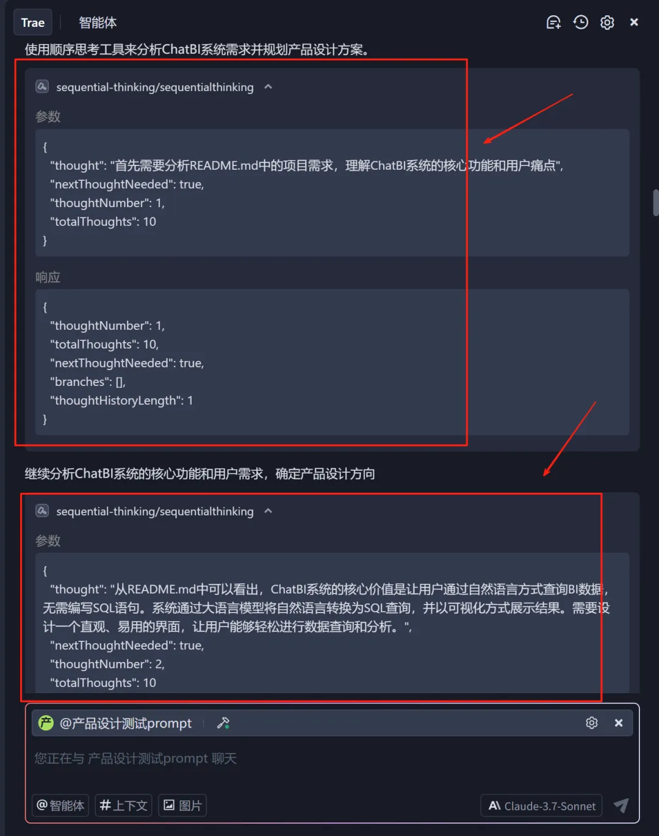Open the Claude-3.7-Sonnet model selector

click(542, 806)
